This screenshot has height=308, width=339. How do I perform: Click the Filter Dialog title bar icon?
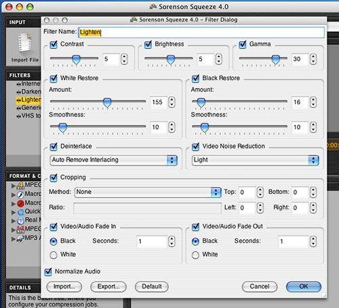(x=134, y=20)
